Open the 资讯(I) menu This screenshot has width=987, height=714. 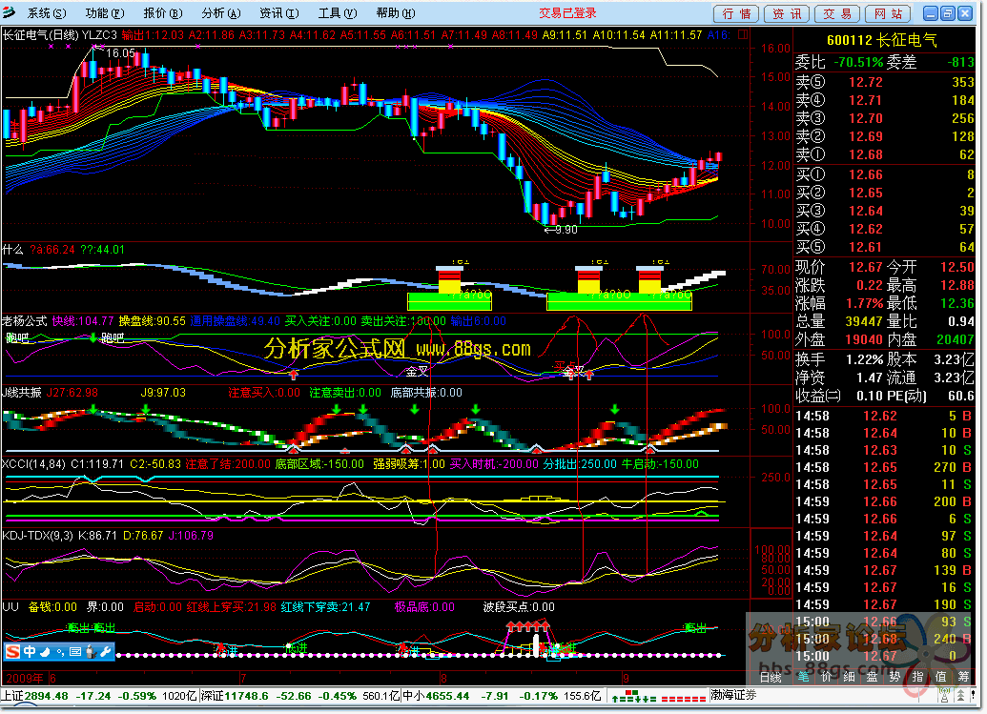[x=278, y=13]
